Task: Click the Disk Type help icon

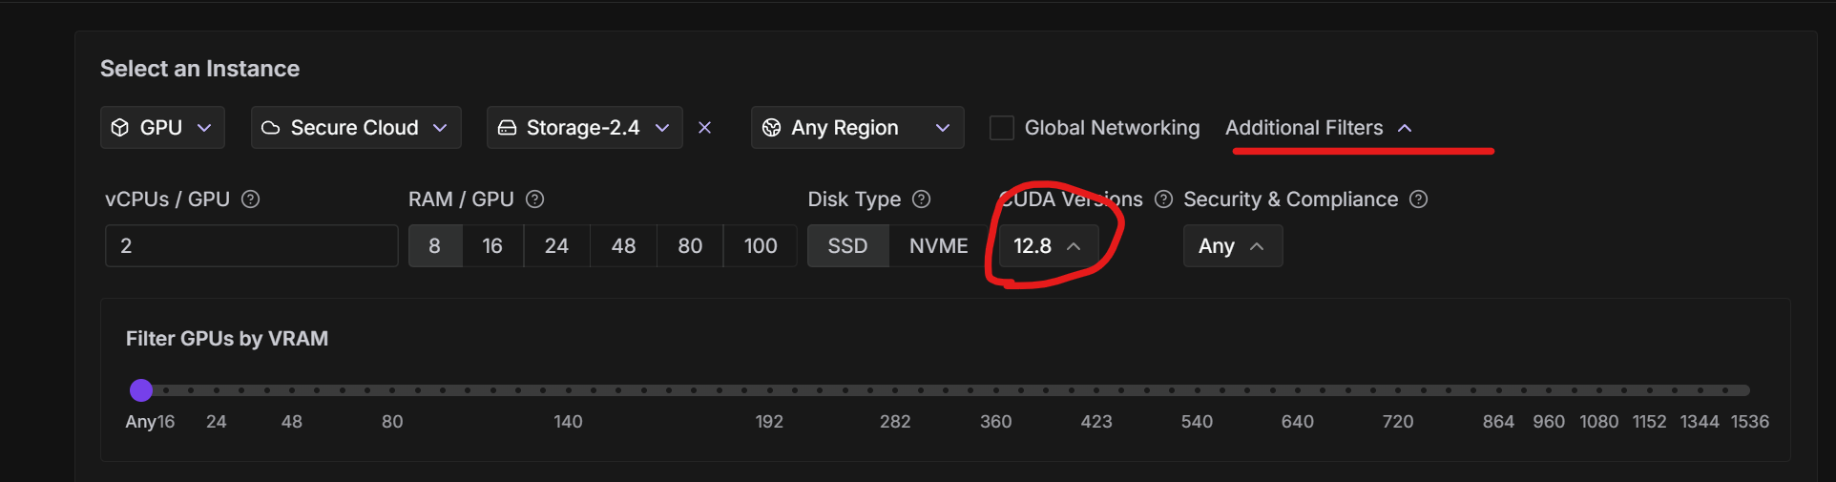Action: [921, 199]
